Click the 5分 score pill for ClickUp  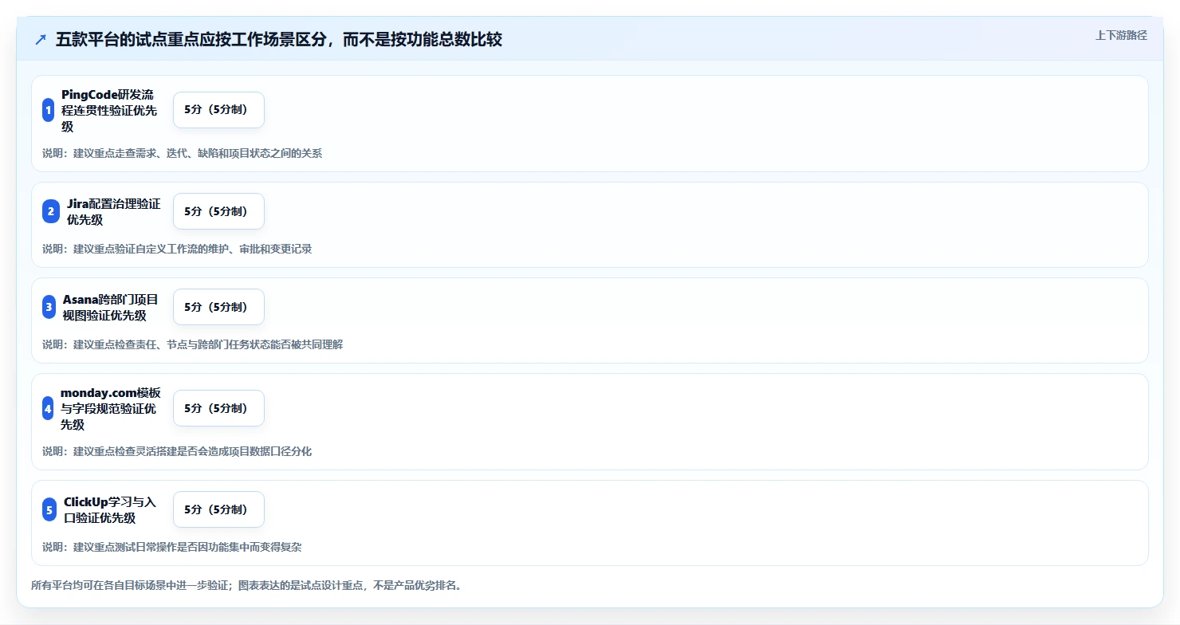tap(218, 509)
